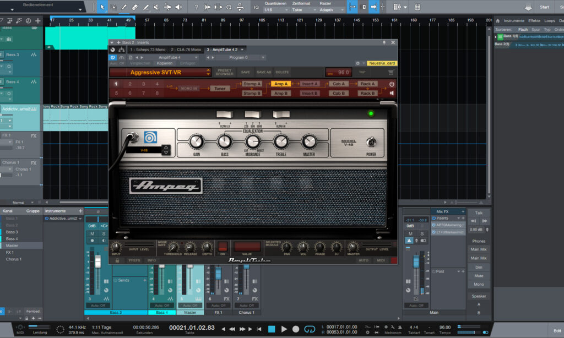Open the Aggressive SVT-VR preset selector arrows
The height and width of the screenshot is (338, 564).
click(x=208, y=72)
